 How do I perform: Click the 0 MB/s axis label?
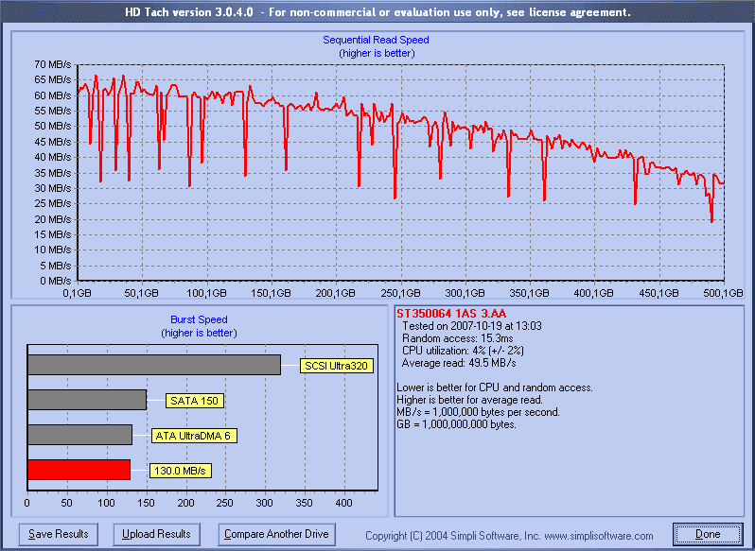[56, 281]
